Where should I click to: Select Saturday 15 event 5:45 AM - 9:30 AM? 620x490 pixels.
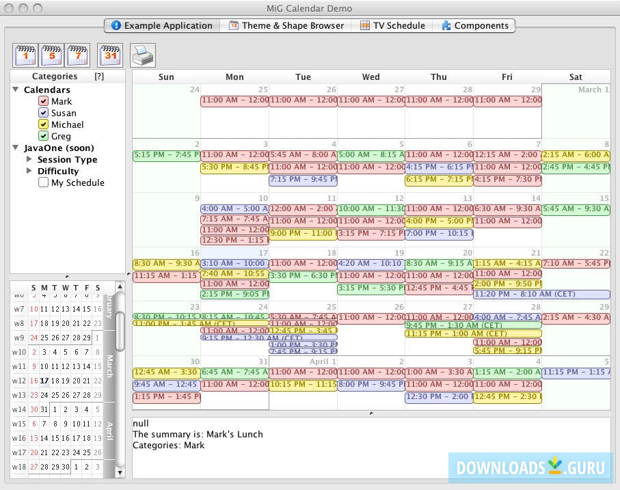(576, 209)
